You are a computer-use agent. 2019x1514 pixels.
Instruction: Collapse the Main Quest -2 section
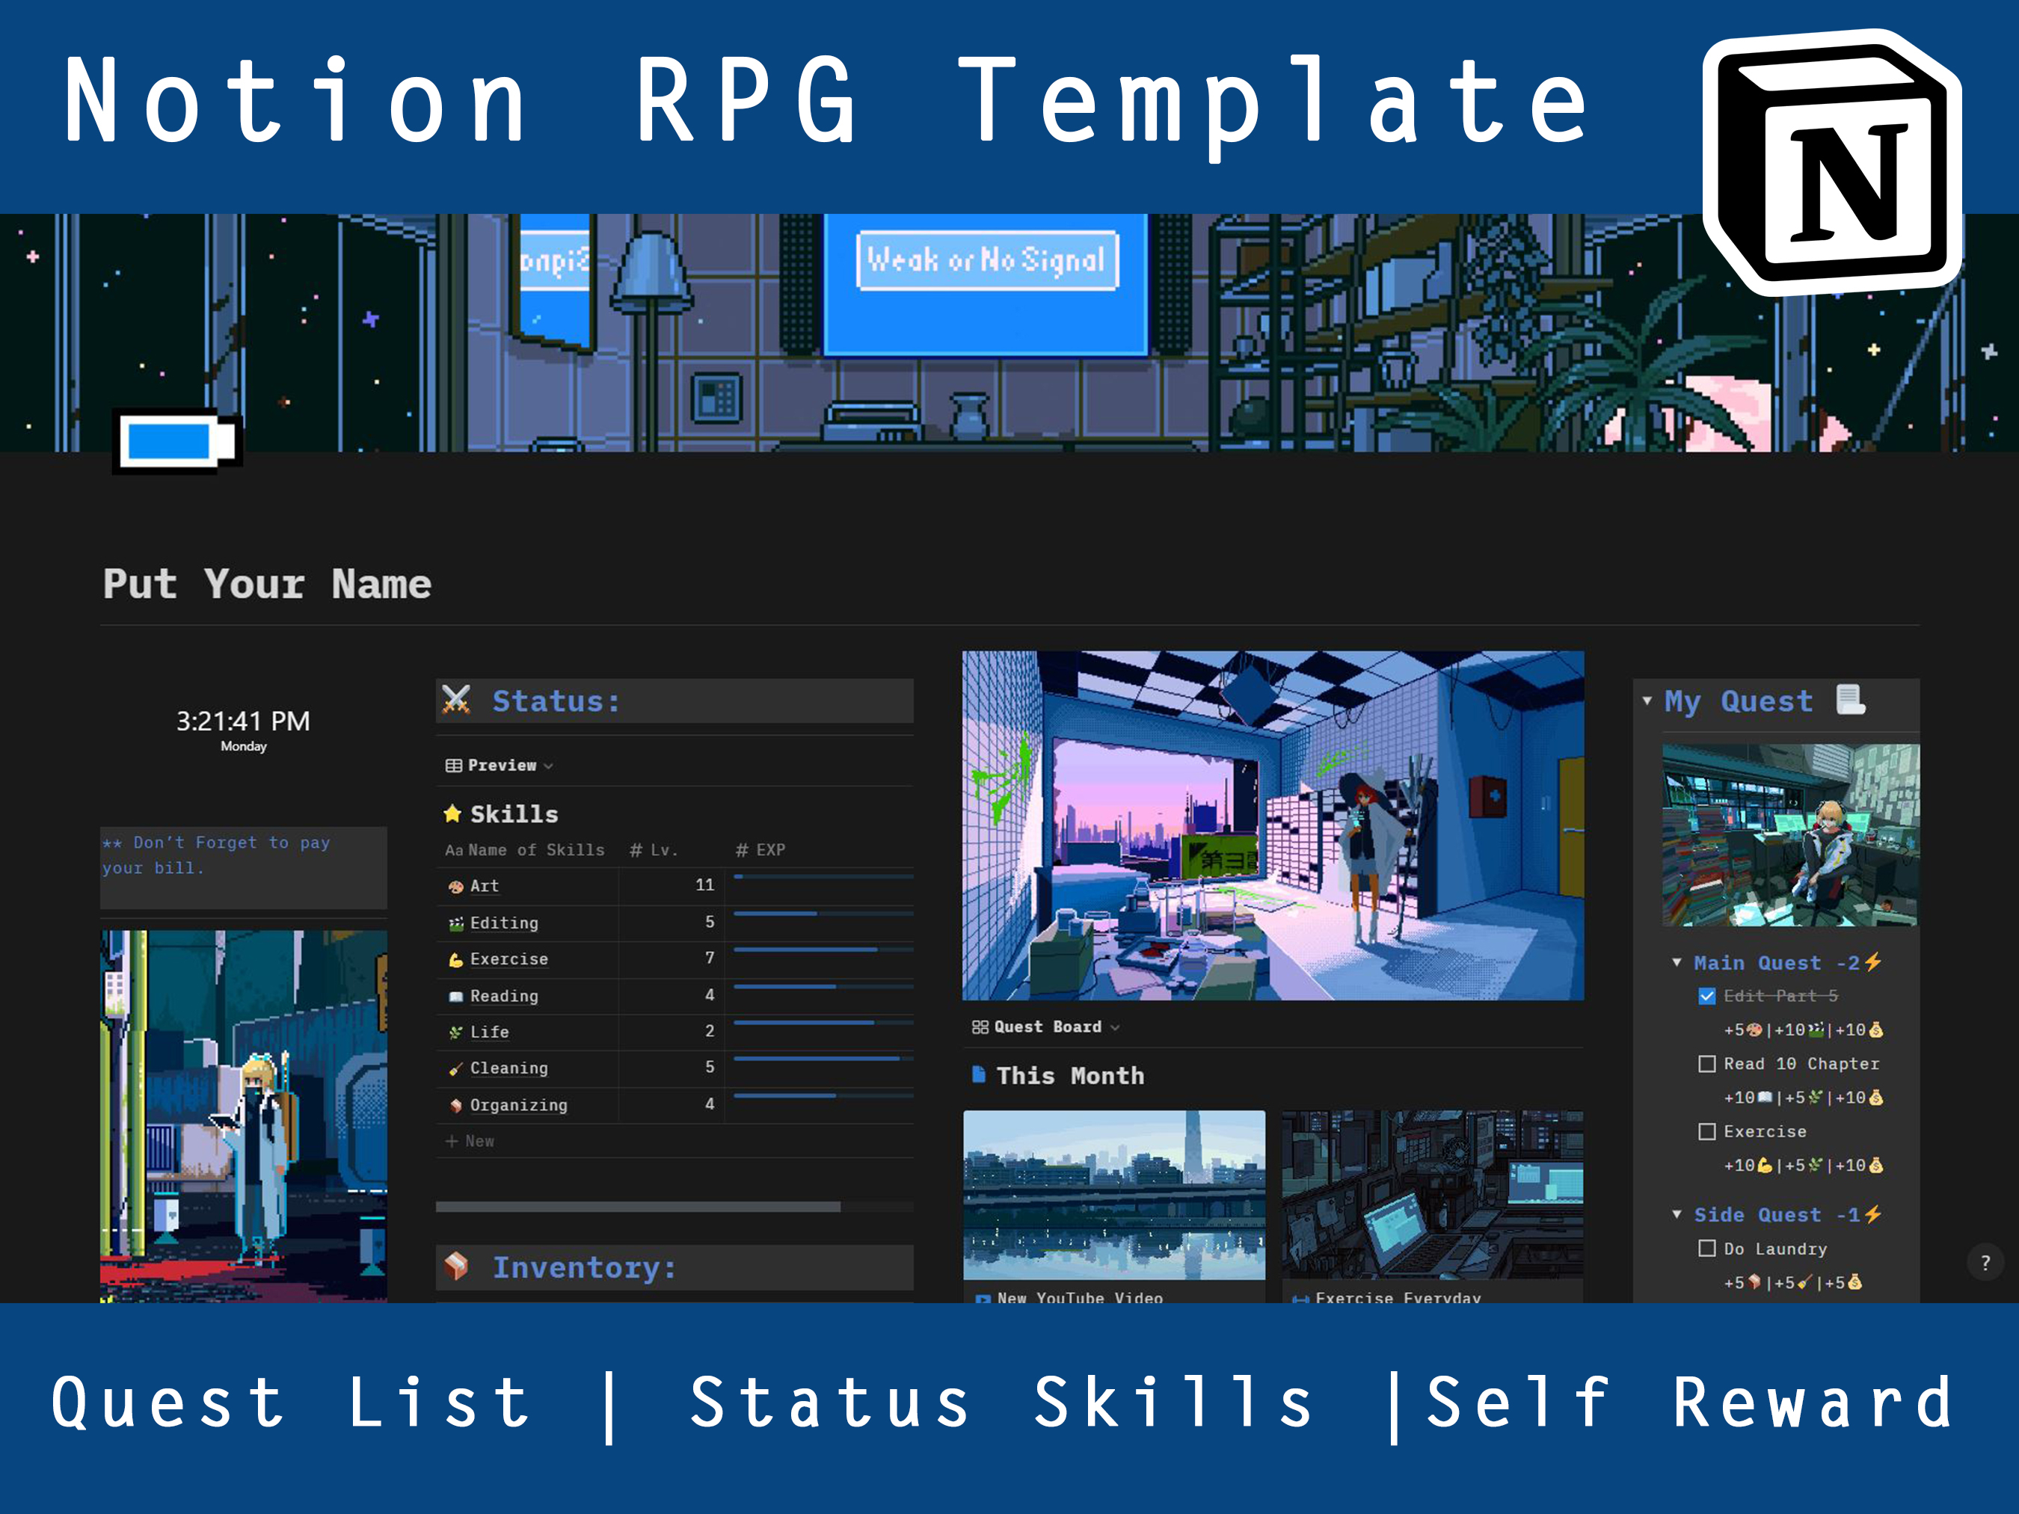coord(1677,962)
